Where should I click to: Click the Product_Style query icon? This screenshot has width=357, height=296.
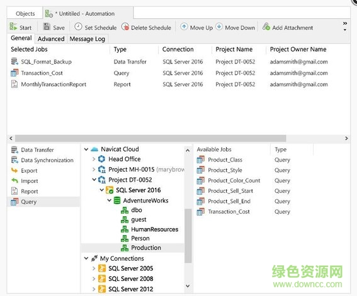click(x=201, y=170)
